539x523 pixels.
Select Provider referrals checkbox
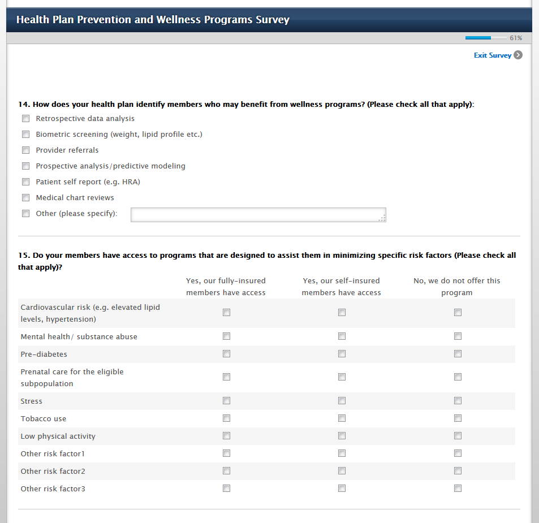point(25,150)
